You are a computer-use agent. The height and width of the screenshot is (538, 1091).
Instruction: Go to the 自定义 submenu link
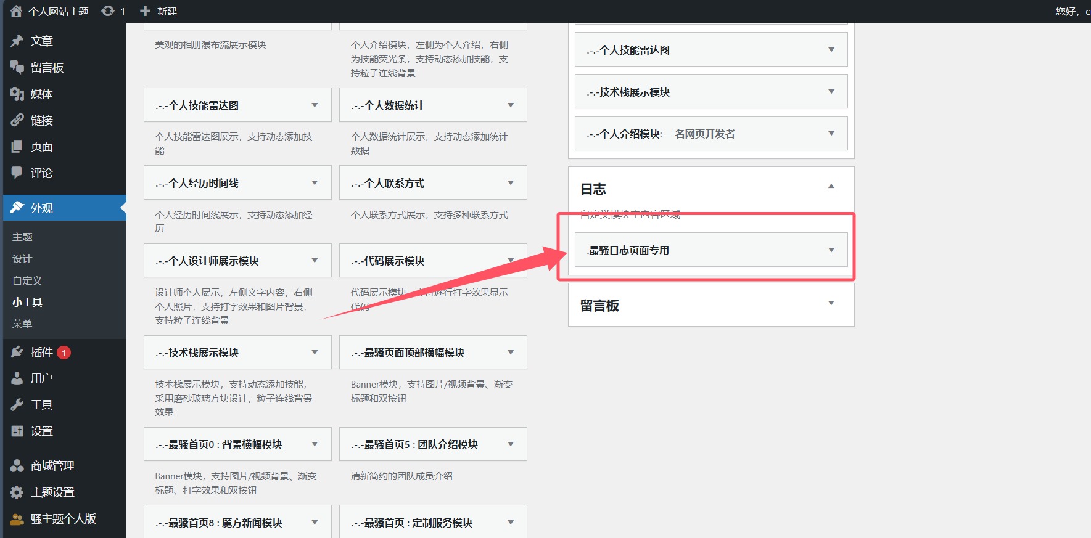click(27, 280)
